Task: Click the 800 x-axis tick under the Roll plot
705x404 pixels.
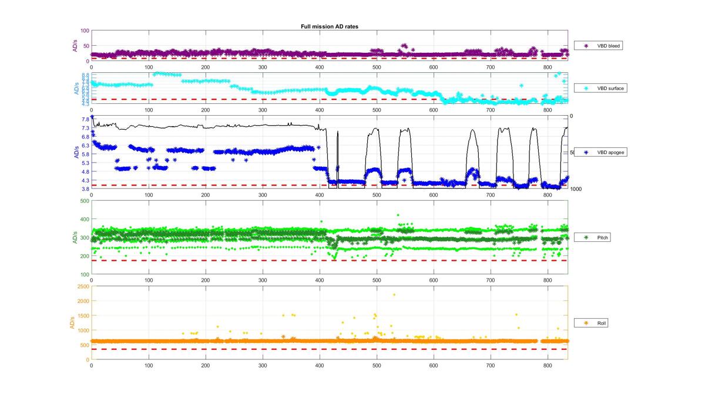Action: coord(548,365)
